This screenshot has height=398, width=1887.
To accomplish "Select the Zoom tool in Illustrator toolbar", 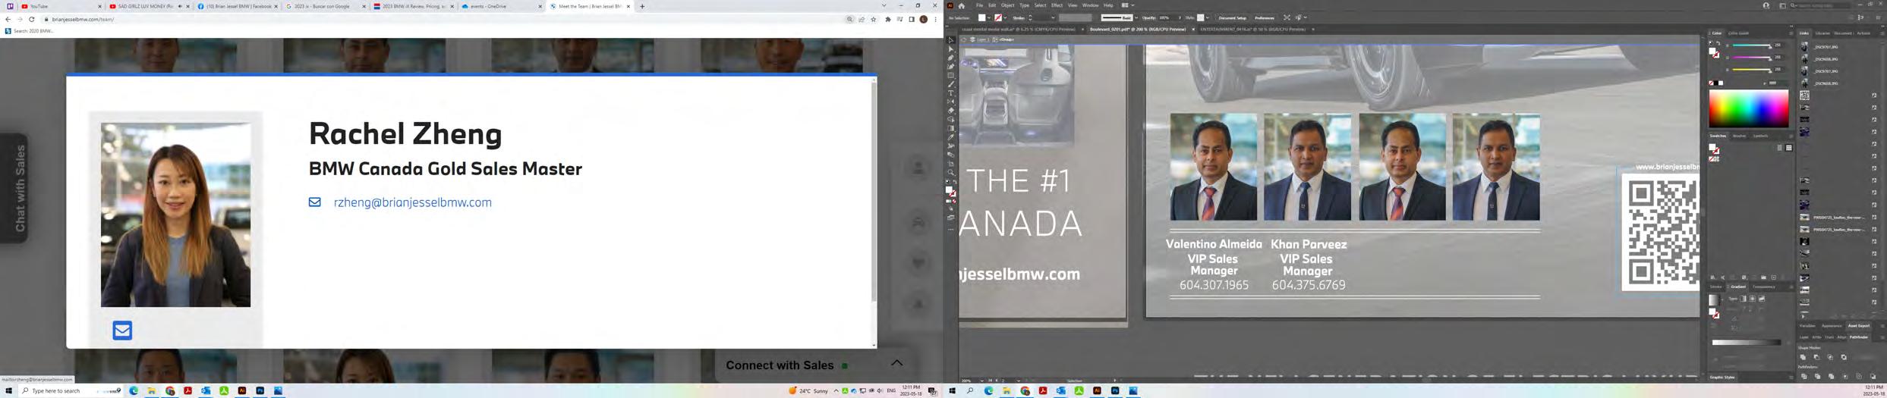I will click(950, 173).
